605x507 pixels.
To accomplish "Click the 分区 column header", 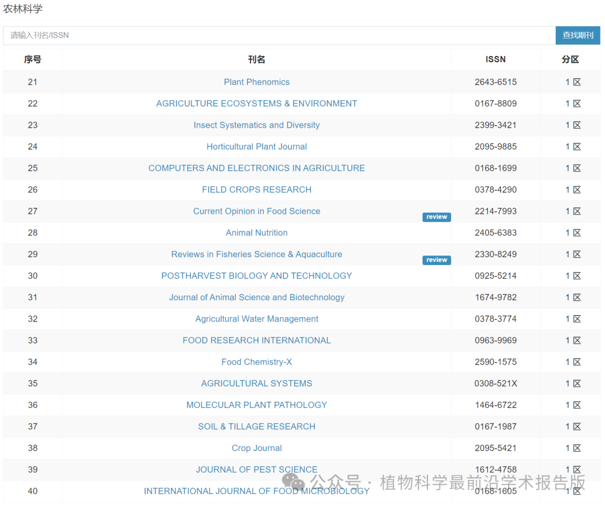I will pyautogui.click(x=570, y=59).
